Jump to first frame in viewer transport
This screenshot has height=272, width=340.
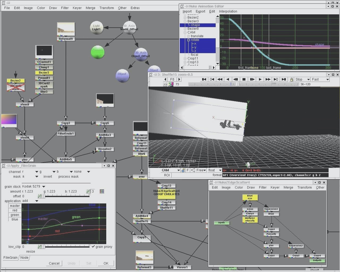click(204, 79)
